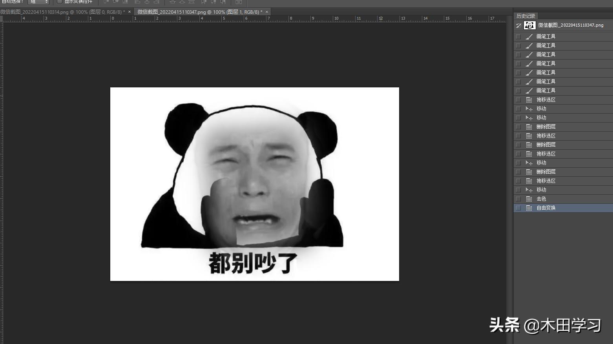613x344 pixels.
Task: Toggle the history source checkbox beside 去色
Action: pyautogui.click(x=518, y=199)
